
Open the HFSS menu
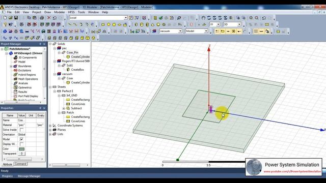tap(71, 12)
